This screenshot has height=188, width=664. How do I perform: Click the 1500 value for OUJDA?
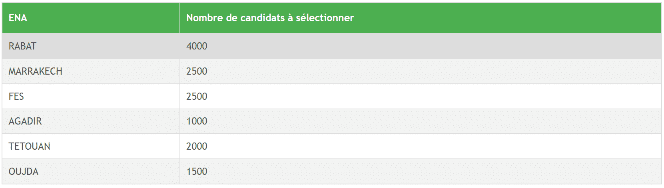197,172
